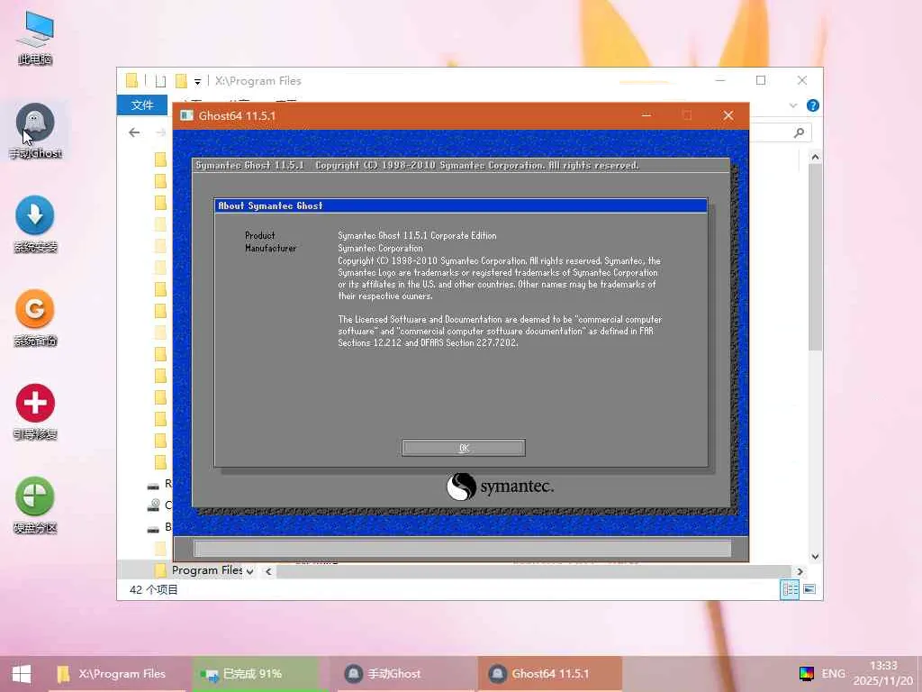
Task: Open the quick access toolbar dropdown arrow
Action: (197, 81)
